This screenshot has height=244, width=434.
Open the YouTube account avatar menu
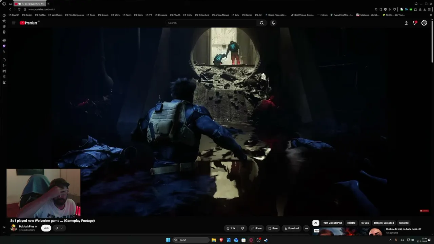(x=424, y=23)
